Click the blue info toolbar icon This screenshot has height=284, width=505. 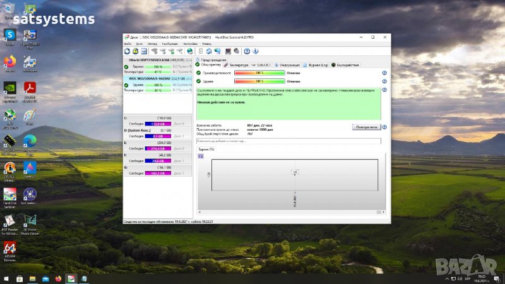(x=255, y=51)
